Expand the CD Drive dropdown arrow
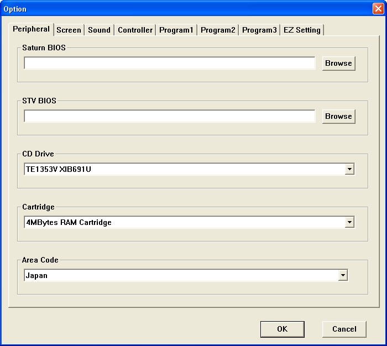Image resolution: width=387 pixels, height=346 pixels. (x=349, y=170)
